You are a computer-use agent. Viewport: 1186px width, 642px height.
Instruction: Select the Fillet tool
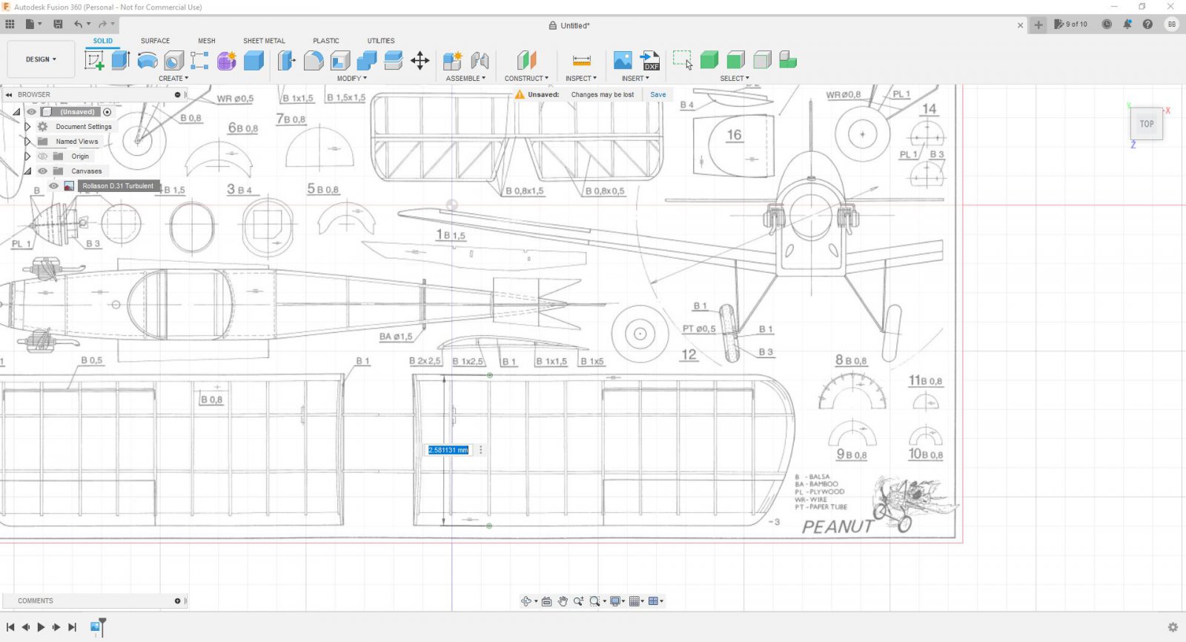(x=314, y=60)
